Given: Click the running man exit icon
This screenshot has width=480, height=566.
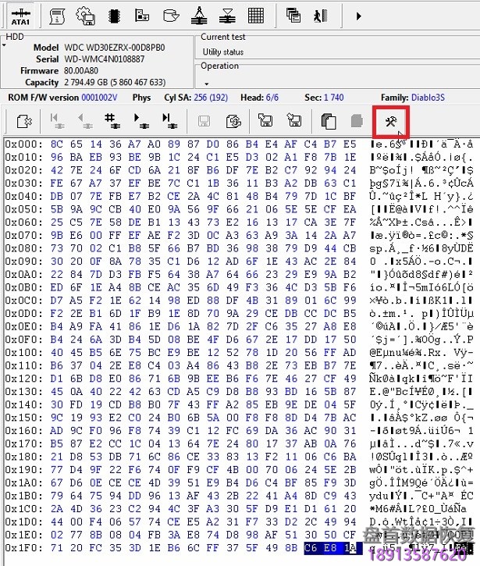Looking at the screenshot, I should [321, 16].
